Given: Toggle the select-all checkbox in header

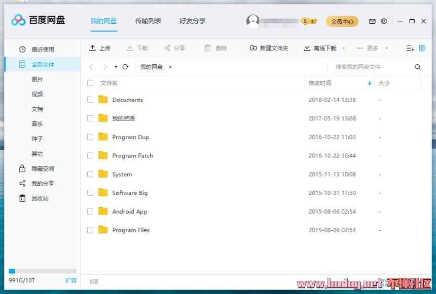Looking at the screenshot, I should pyautogui.click(x=90, y=83).
